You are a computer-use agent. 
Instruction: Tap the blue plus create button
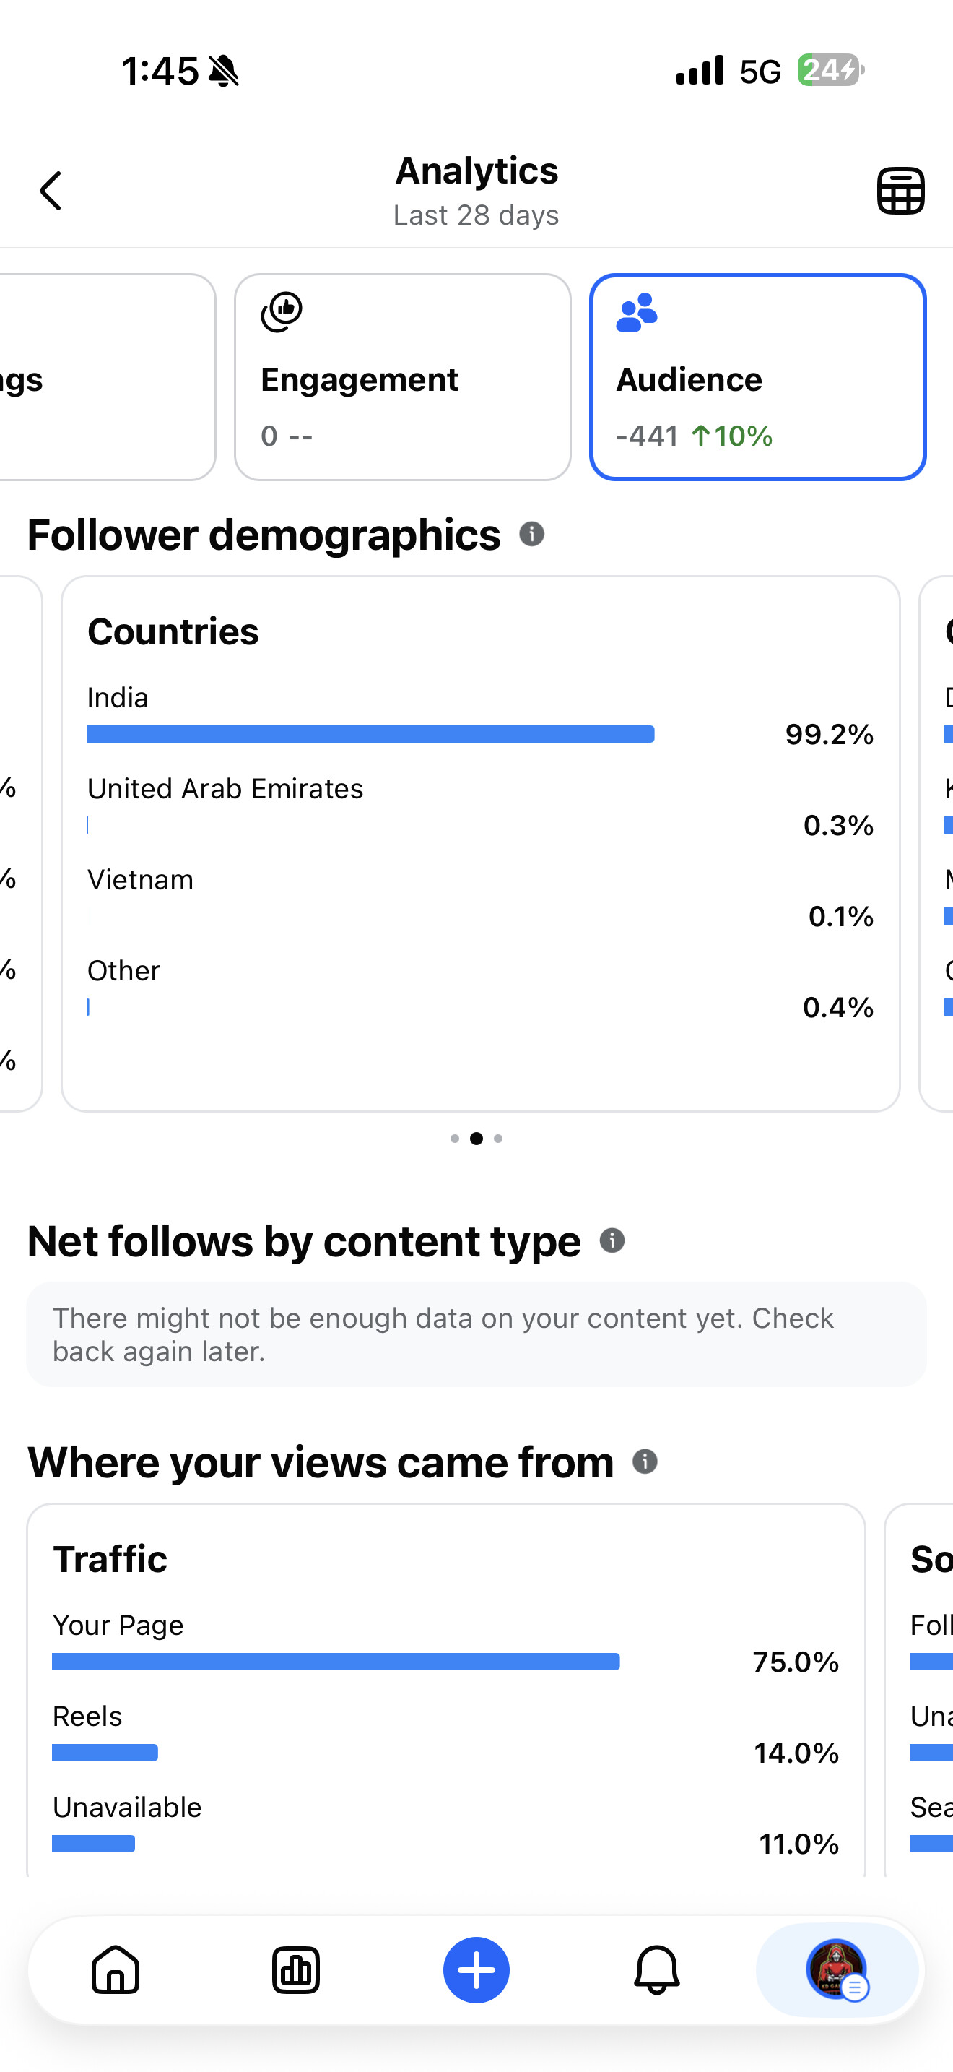click(x=476, y=1969)
